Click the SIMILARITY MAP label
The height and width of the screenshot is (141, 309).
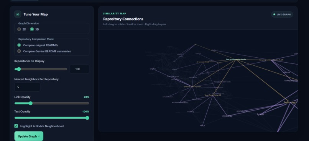[x=115, y=13]
